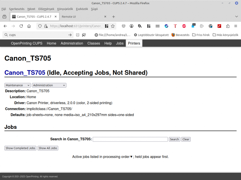This screenshot has width=241, height=180.
Task: Open the extensions puzzle-piece menu
Action: [228, 26]
